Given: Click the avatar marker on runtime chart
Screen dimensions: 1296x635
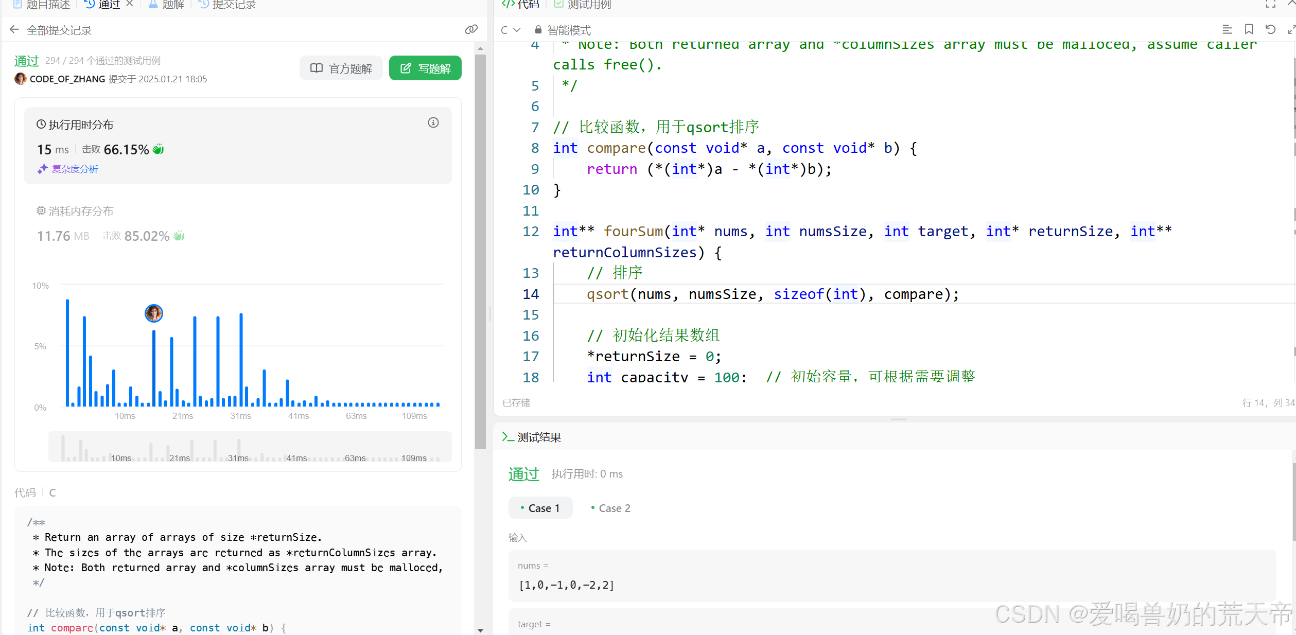Looking at the screenshot, I should tap(153, 313).
